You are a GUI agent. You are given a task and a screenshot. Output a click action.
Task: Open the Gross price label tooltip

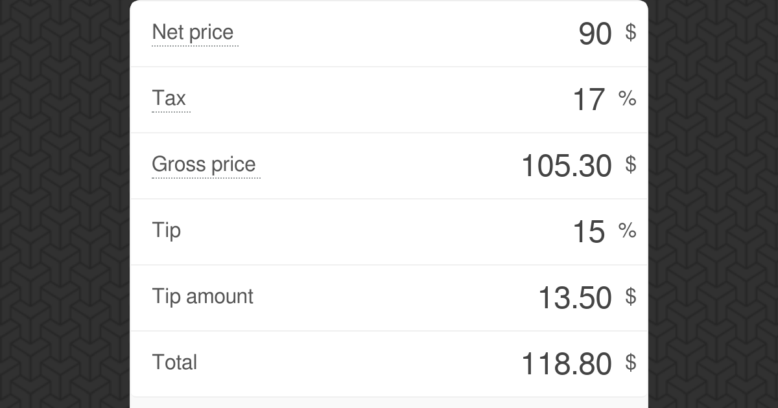click(x=205, y=164)
